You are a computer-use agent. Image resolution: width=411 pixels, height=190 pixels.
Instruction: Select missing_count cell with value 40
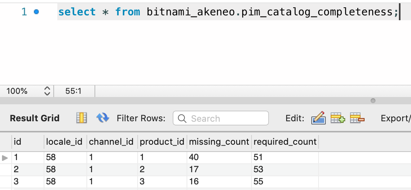point(219,158)
